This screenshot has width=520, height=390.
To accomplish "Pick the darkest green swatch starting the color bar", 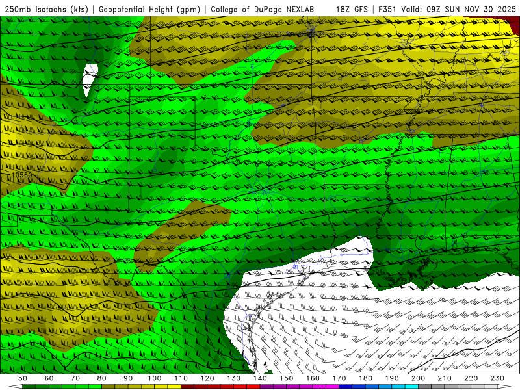I will point(29,386).
